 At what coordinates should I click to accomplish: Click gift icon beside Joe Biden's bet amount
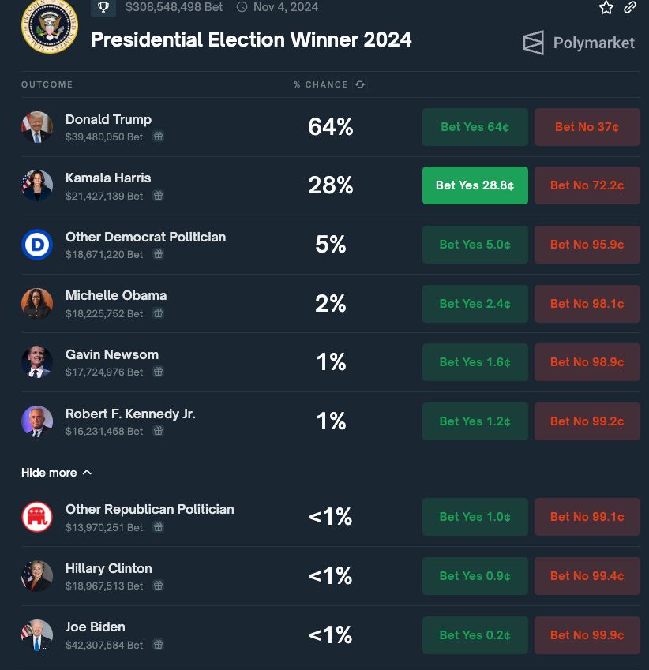point(158,645)
